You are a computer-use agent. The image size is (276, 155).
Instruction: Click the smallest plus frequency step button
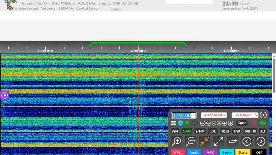pos(219,123)
